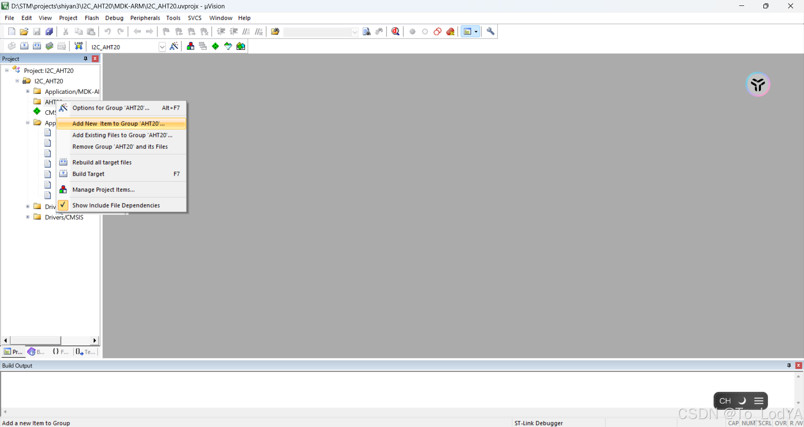Expand the Driv group above Drivers/CMSIS
The image size is (804, 427).
pos(28,206)
